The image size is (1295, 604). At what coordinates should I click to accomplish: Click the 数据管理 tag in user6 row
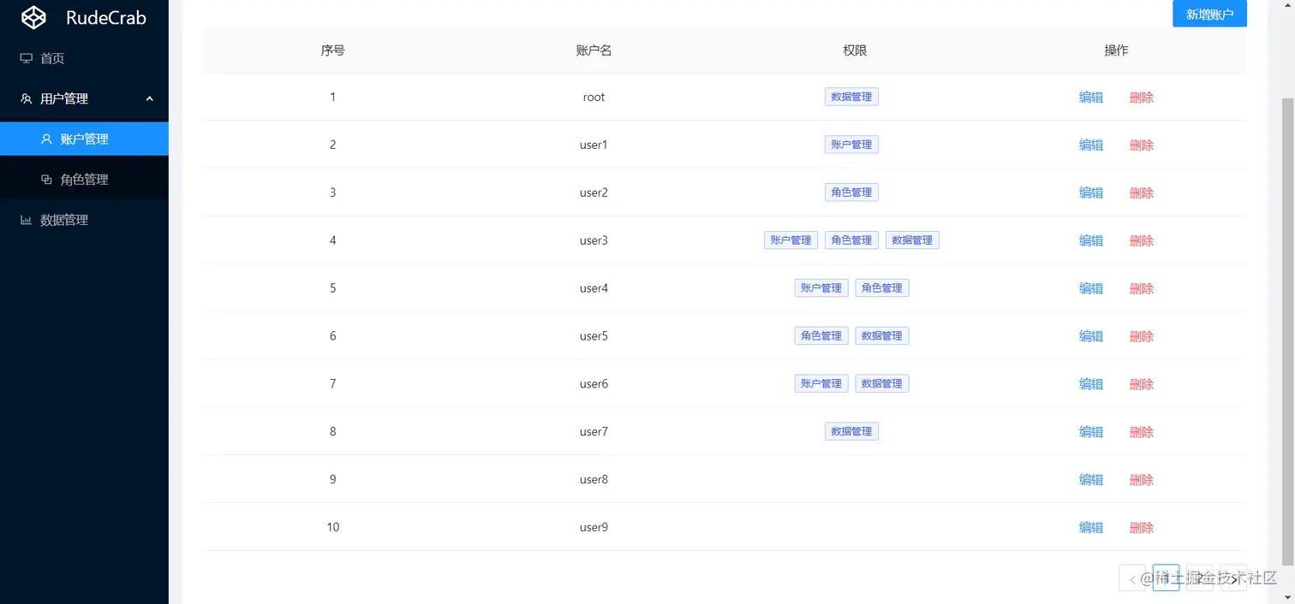[882, 384]
